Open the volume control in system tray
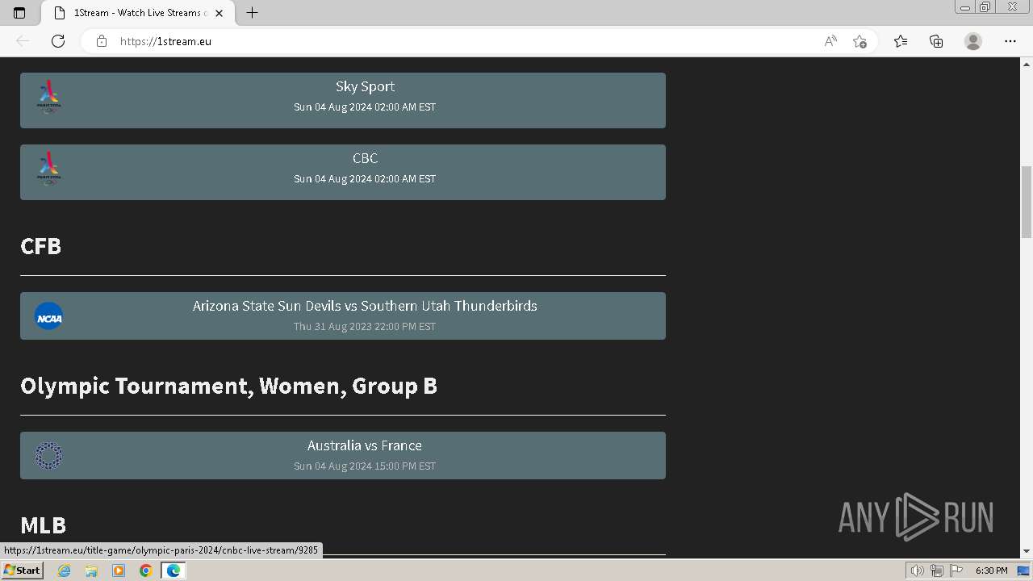The height and width of the screenshot is (581, 1033). 918,571
